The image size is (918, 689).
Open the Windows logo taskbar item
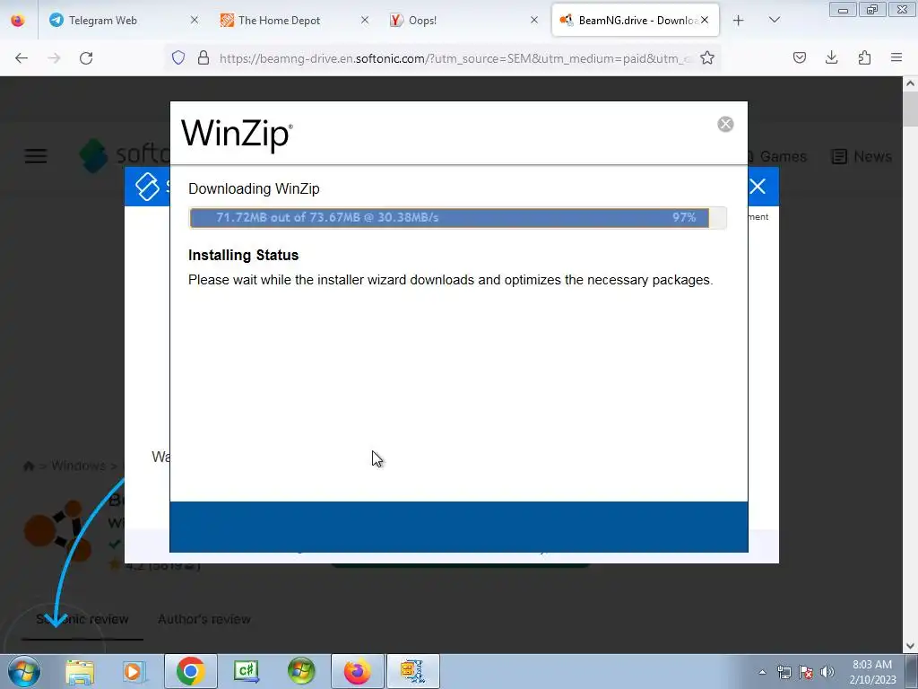pos(301,671)
